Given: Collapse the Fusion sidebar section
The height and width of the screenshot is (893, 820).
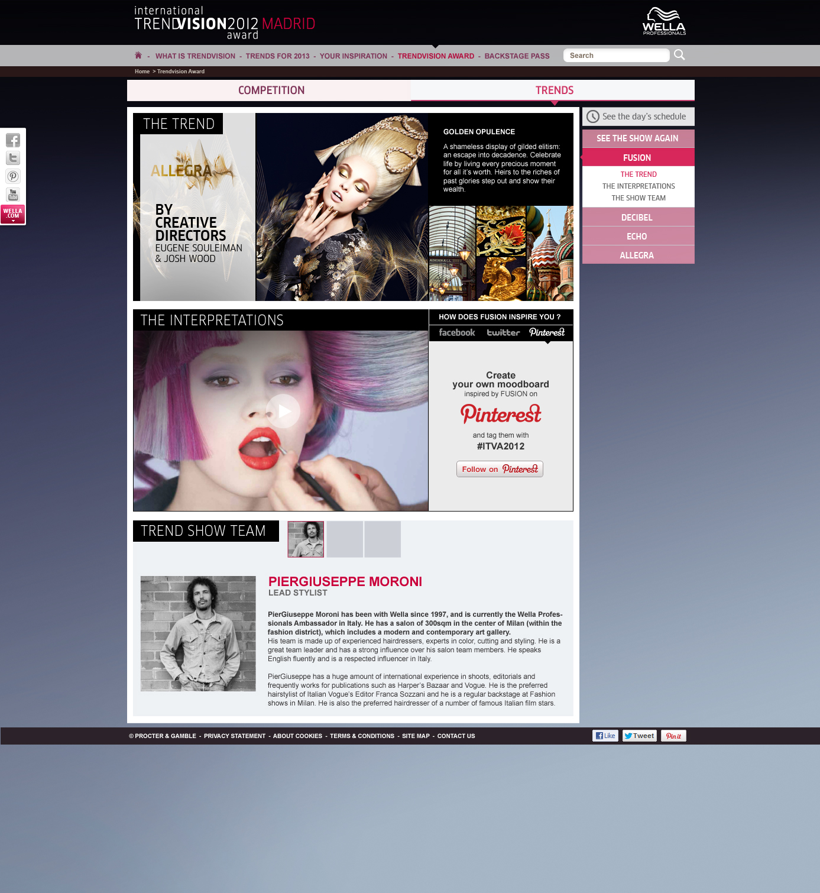Looking at the screenshot, I should (x=639, y=157).
